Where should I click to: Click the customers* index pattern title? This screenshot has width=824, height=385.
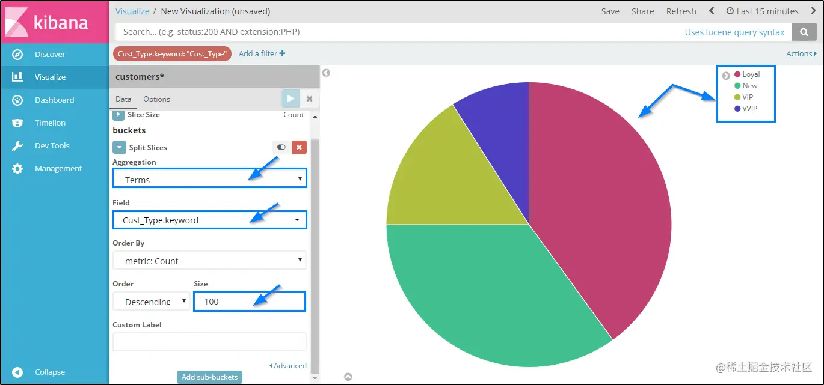click(140, 77)
